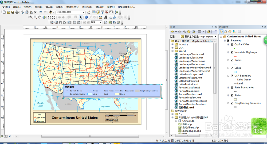Uncheck the Basemap group layer
267x144 pixels.
[x=228, y=41]
